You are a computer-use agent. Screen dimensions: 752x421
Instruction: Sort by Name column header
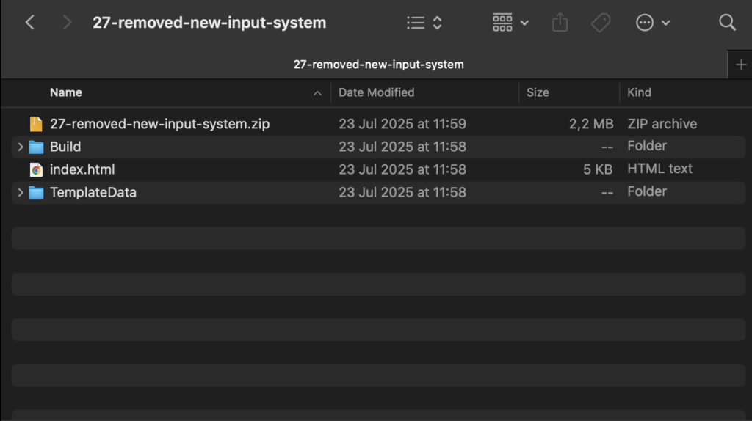pos(66,92)
